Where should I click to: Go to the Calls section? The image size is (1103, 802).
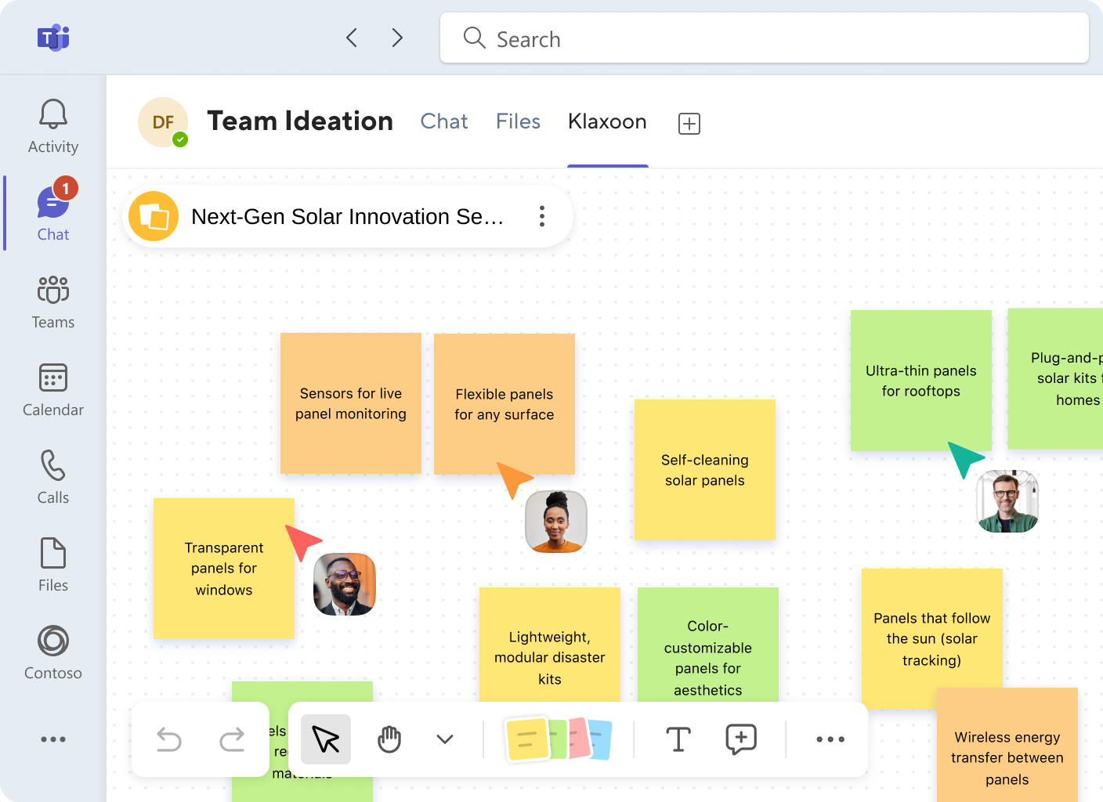pyautogui.click(x=52, y=476)
